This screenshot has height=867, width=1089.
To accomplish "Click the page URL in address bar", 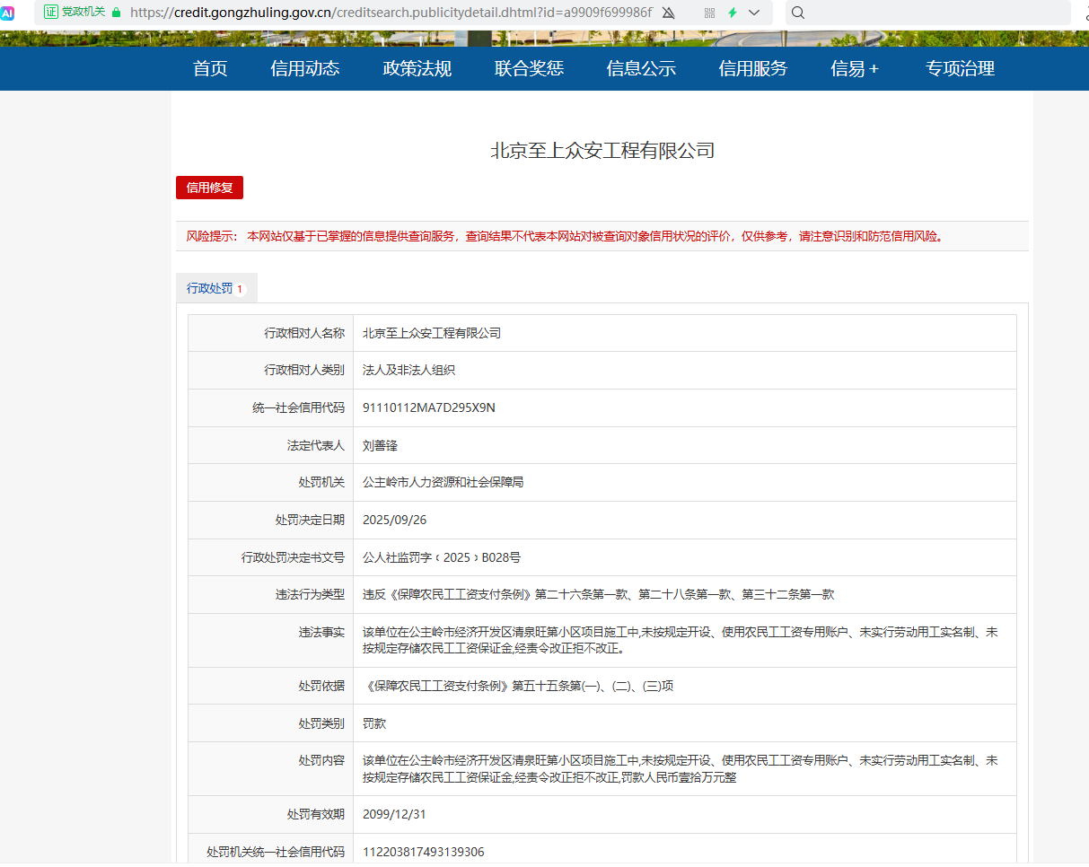I will pyautogui.click(x=391, y=13).
